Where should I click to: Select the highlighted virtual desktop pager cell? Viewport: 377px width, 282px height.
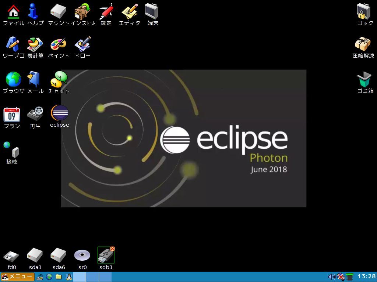[80, 277]
